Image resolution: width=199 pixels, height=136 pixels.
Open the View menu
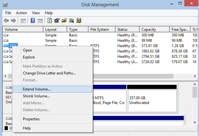click(x=36, y=13)
